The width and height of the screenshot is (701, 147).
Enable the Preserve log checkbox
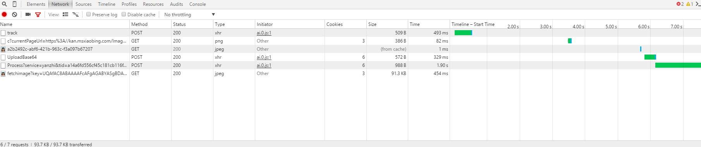point(88,14)
